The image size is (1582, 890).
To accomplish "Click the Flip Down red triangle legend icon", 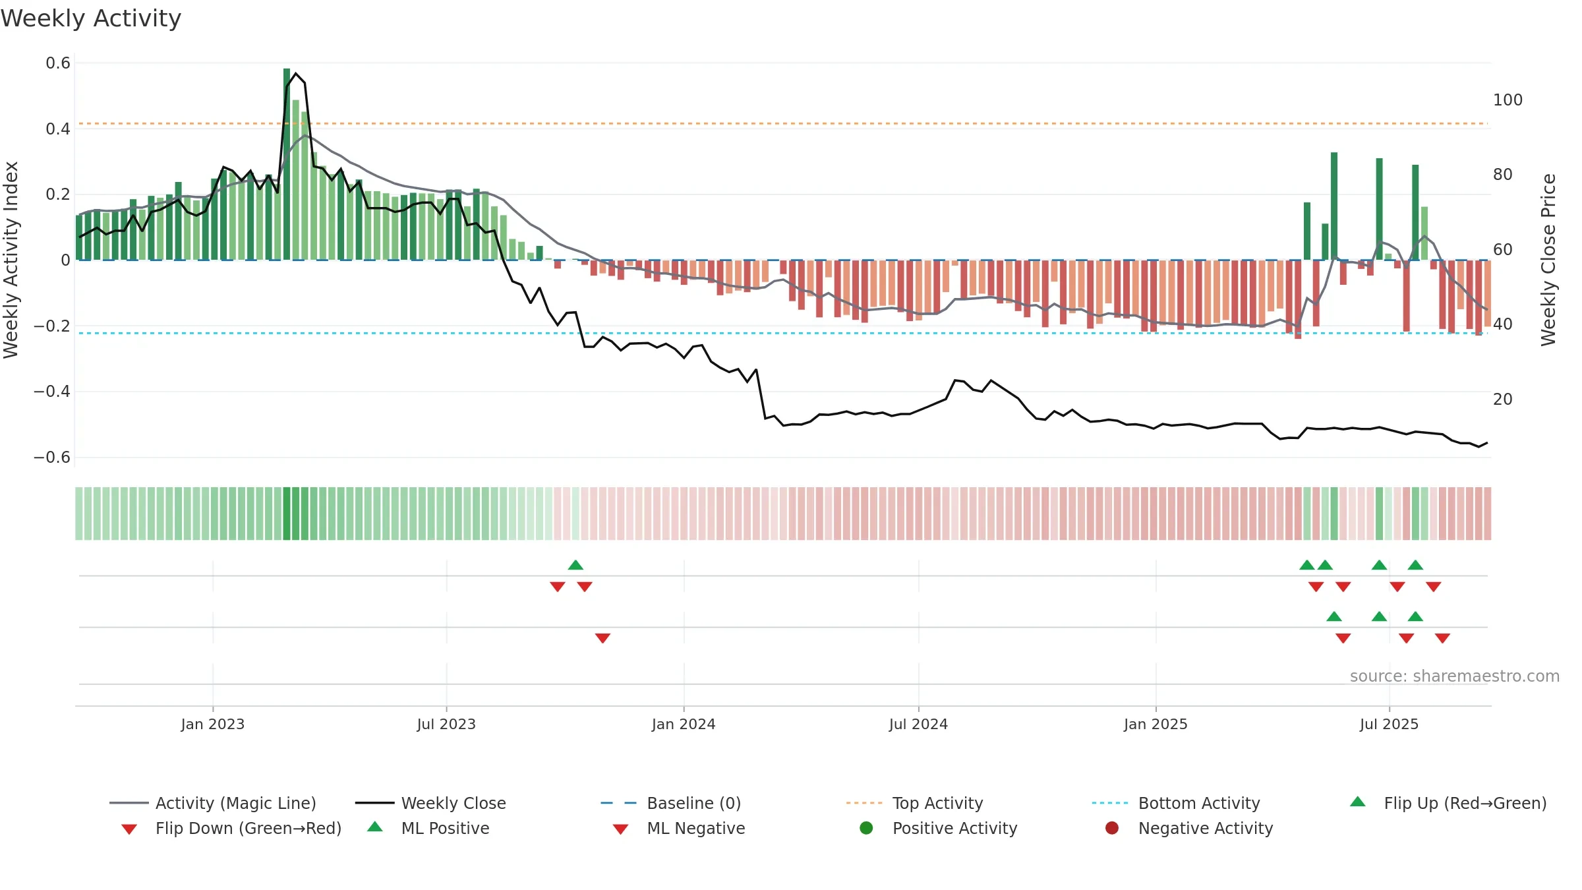I will [129, 829].
